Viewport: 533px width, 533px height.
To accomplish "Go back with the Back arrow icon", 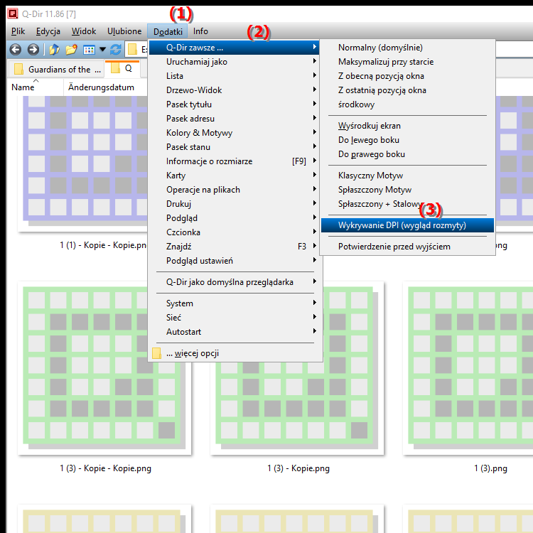I will [x=16, y=50].
